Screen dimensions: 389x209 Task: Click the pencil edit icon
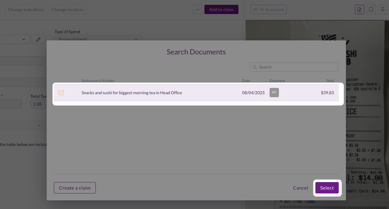click(38, 39)
